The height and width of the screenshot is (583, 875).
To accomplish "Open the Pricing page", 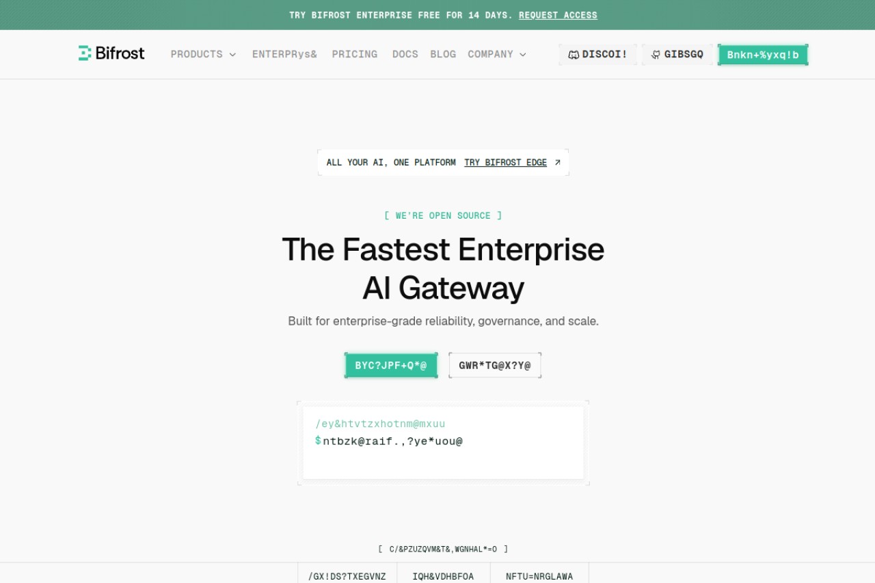I will 355,54.
